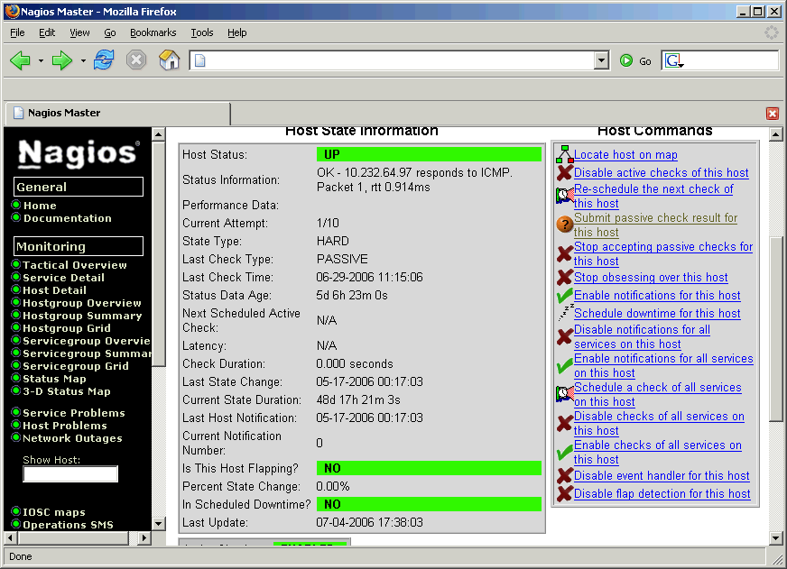The image size is (787, 569).
Task: Click the green bullet next to Status Map
Action: [x=16, y=378]
